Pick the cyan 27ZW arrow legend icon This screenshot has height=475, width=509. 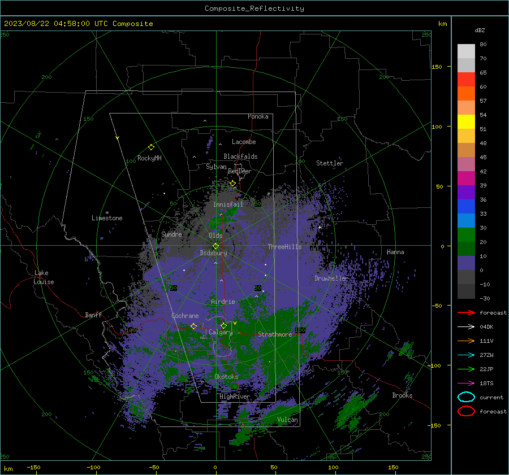click(466, 355)
